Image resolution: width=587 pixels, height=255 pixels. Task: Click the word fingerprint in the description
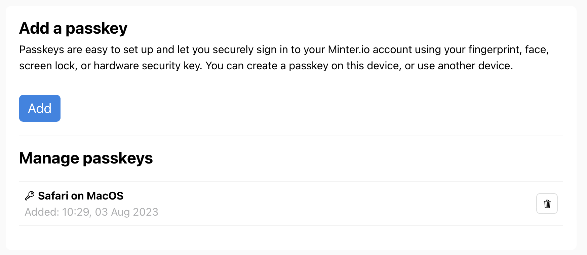[x=494, y=50]
